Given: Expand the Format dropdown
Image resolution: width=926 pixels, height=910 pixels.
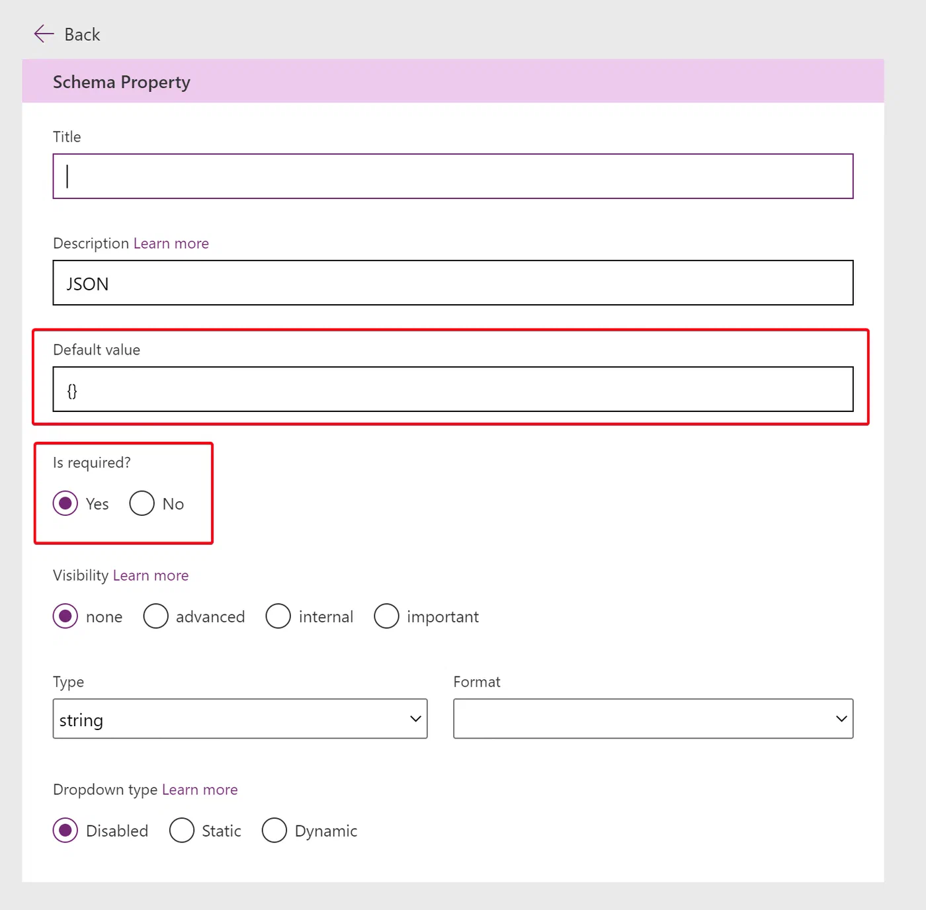Looking at the screenshot, I should pos(653,719).
